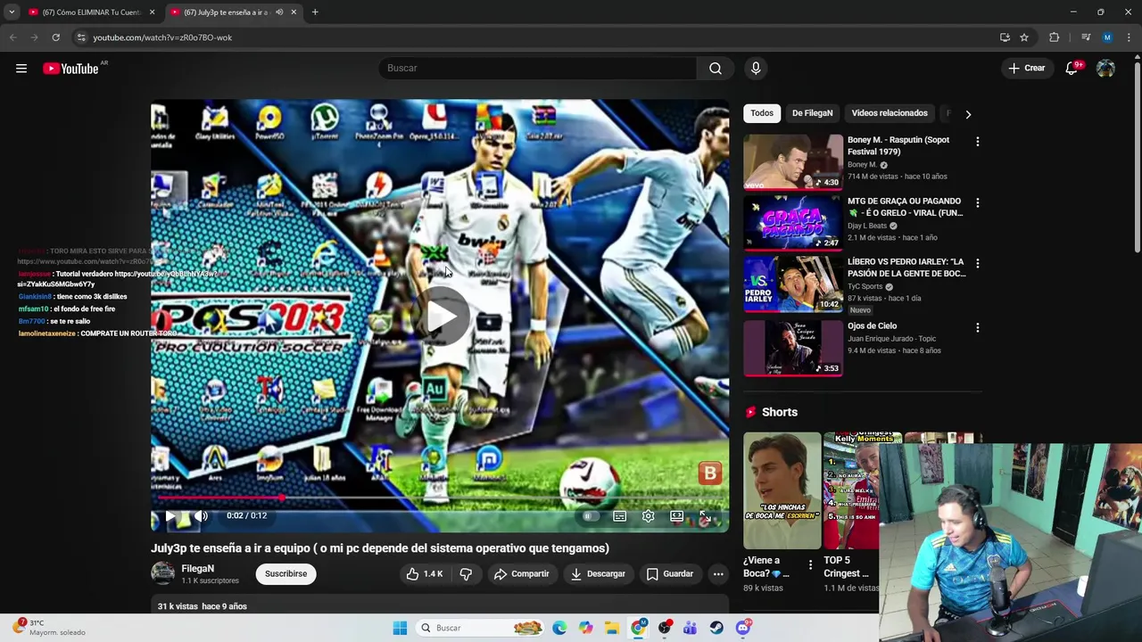Image resolution: width=1142 pixels, height=642 pixels.
Task: Click the magnifier search button
Action: [x=716, y=69]
